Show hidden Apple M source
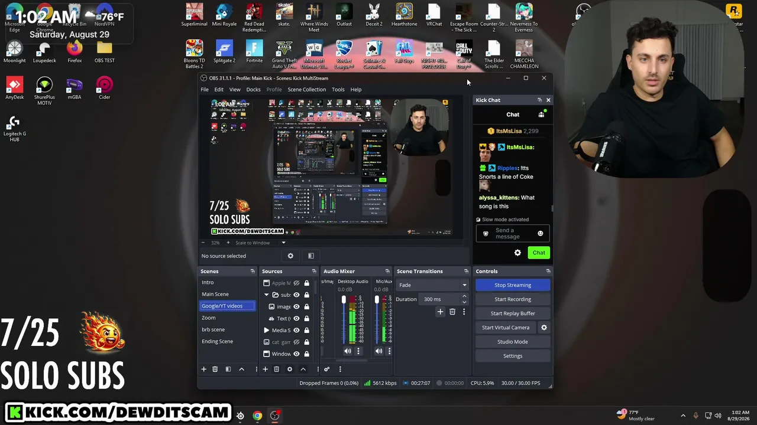 coord(296,283)
